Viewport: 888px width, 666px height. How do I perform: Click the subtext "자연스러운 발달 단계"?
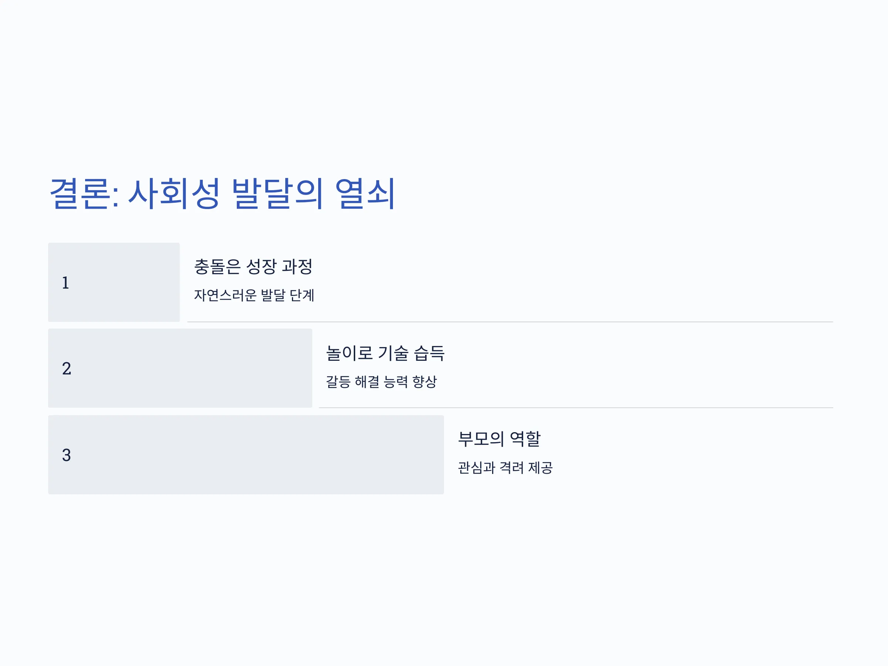tap(254, 295)
